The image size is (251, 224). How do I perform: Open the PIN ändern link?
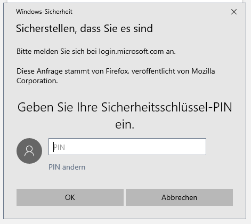tap(67, 167)
